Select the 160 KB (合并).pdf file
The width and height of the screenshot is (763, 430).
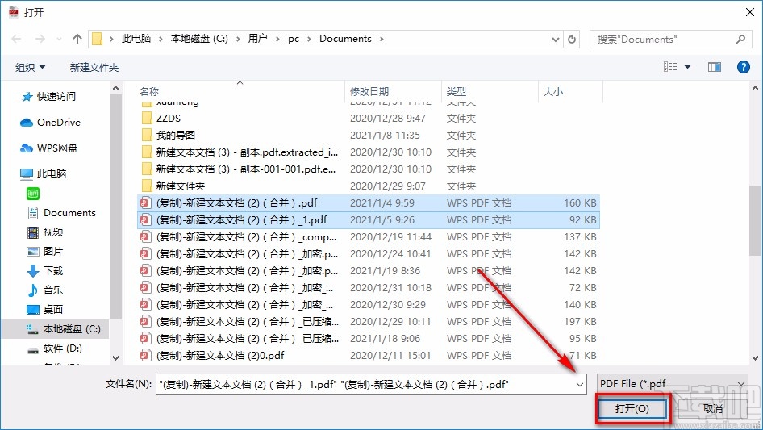[369, 203]
